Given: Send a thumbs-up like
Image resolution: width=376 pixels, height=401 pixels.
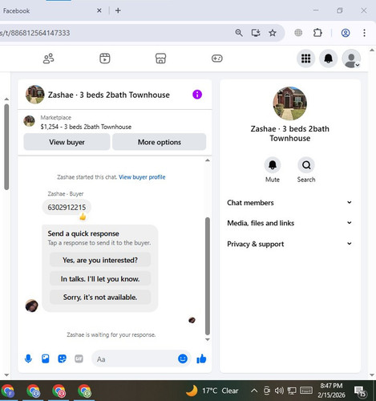Looking at the screenshot, I should 201,358.
